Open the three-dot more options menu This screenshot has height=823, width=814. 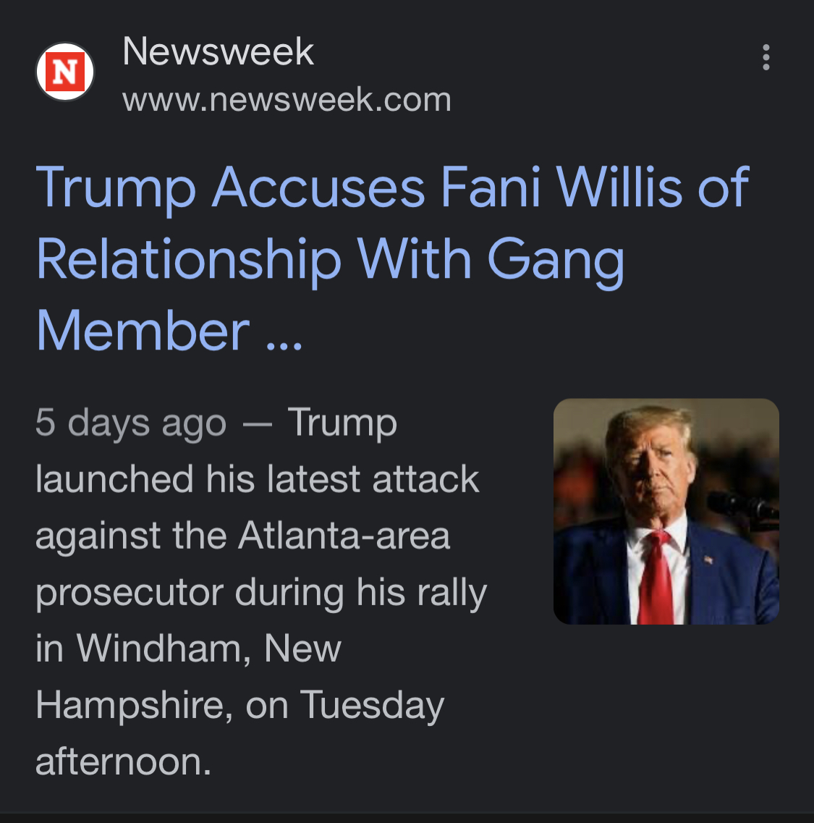[x=766, y=56]
